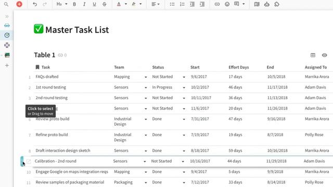The image size is (333, 187).
Task: Click the 10/11/2017 Start date cell
Action: (x=201, y=98)
